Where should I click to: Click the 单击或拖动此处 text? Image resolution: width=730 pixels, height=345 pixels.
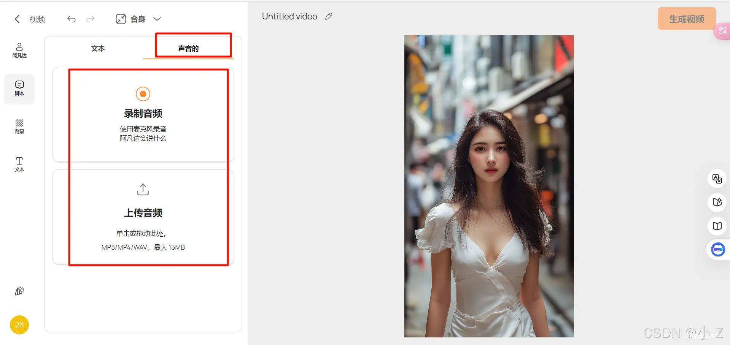[x=142, y=234]
